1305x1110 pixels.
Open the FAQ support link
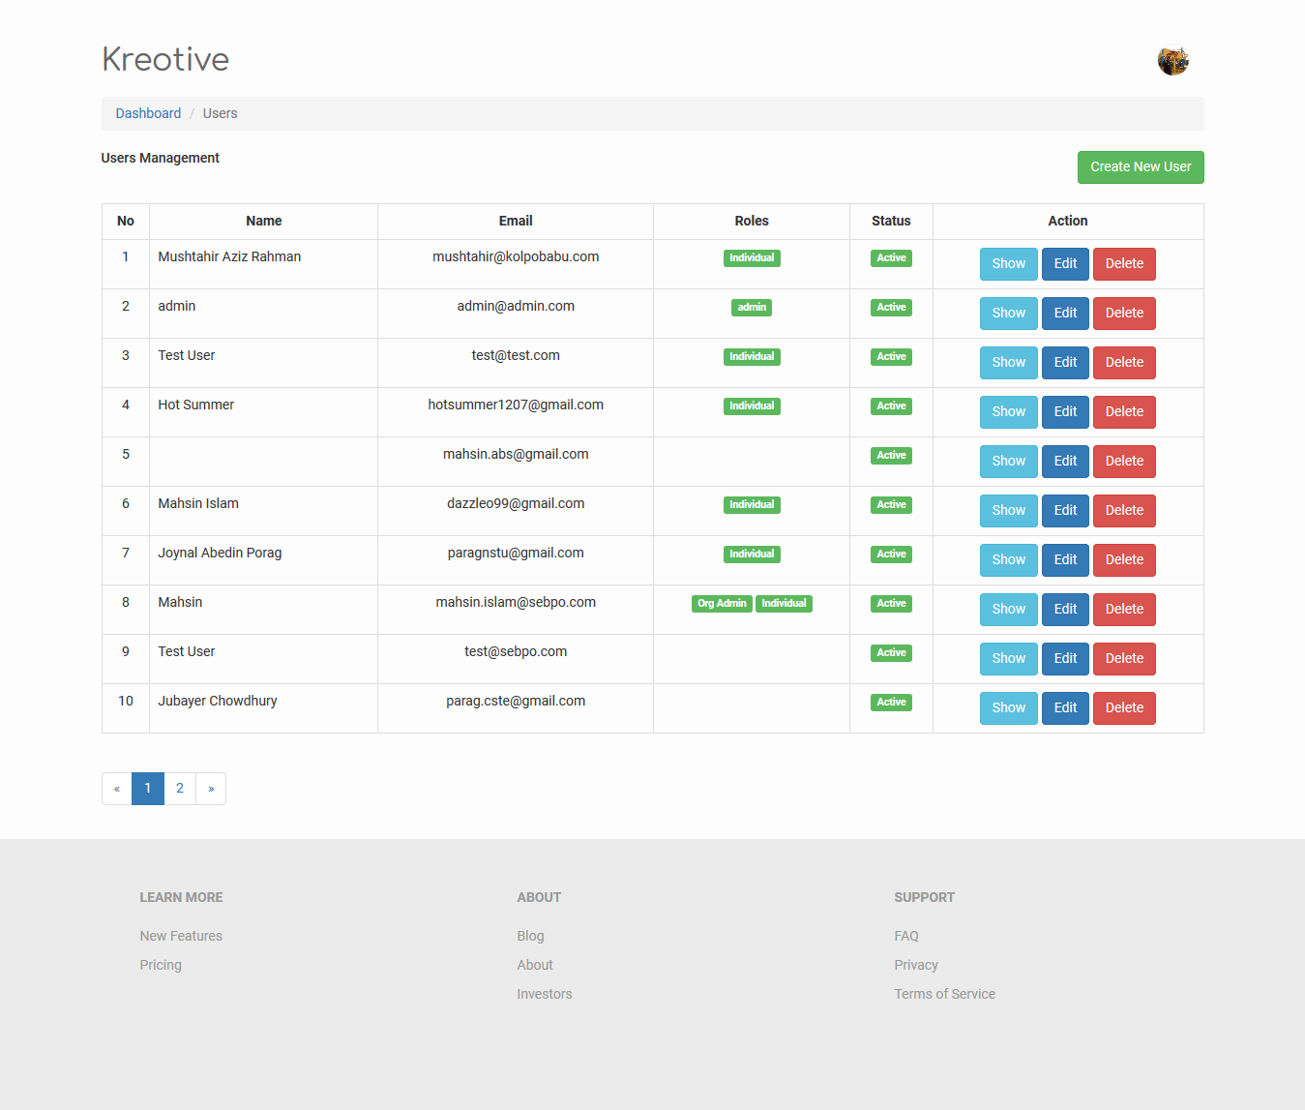[x=906, y=936]
